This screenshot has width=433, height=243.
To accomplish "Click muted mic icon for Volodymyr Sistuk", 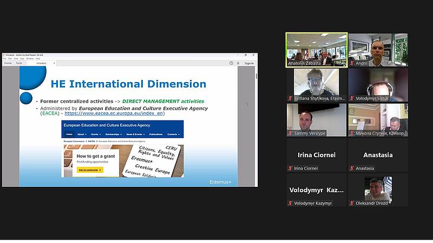I will (352, 99).
